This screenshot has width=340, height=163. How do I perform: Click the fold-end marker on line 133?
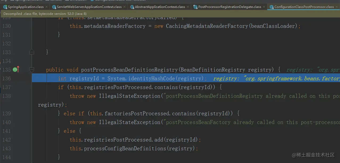(32, 52)
